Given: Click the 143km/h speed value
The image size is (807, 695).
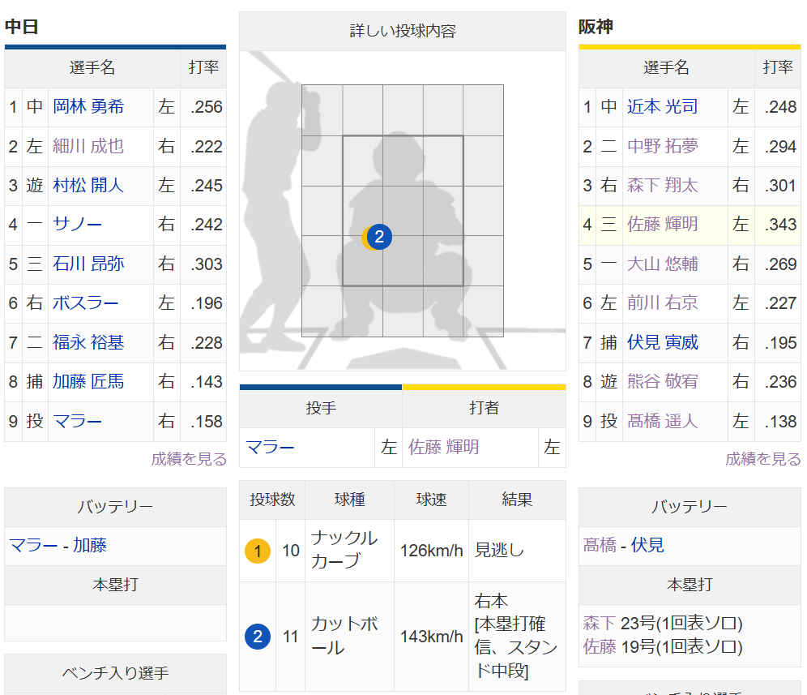Looking at the screenshot, I should click(431, 637).
